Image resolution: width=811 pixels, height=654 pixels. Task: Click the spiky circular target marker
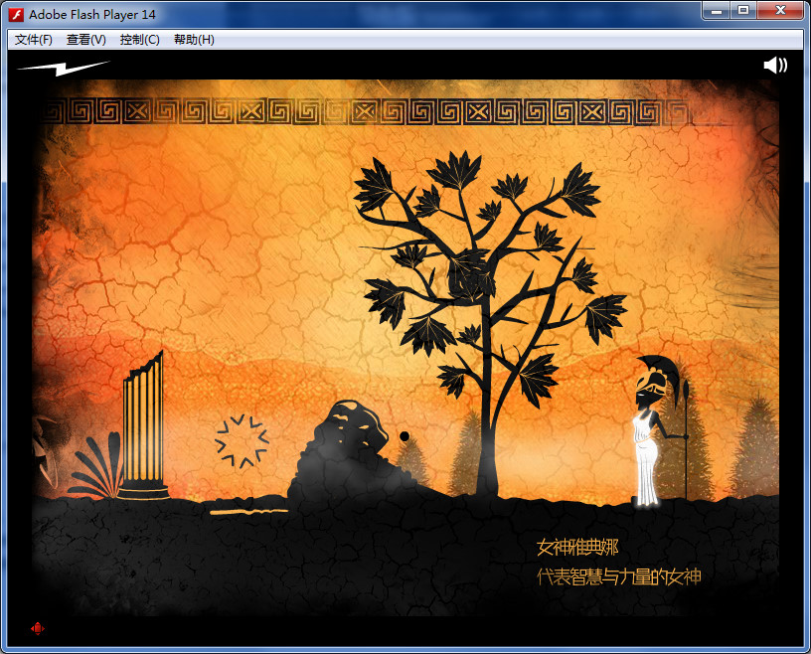pos(242,441)
